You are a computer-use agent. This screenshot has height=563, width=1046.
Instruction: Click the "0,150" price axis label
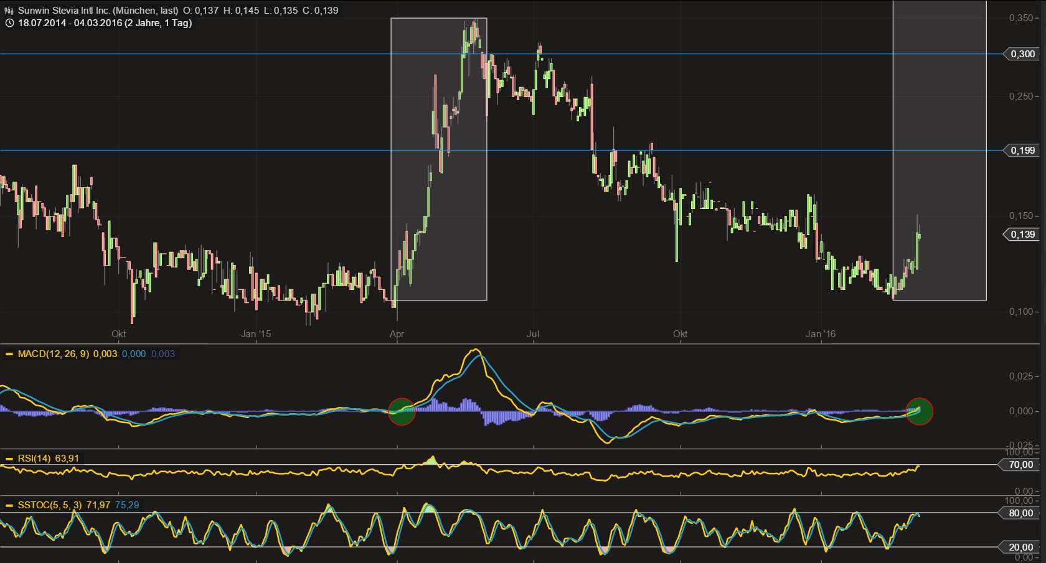(x=1021, y=216)
